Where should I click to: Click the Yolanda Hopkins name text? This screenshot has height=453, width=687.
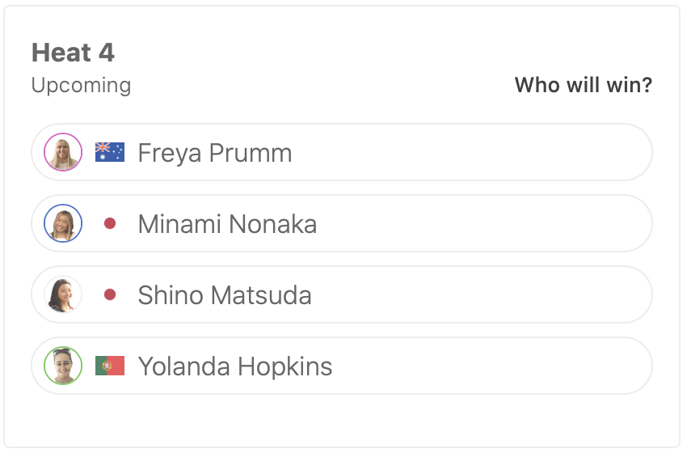coord(235,366)
